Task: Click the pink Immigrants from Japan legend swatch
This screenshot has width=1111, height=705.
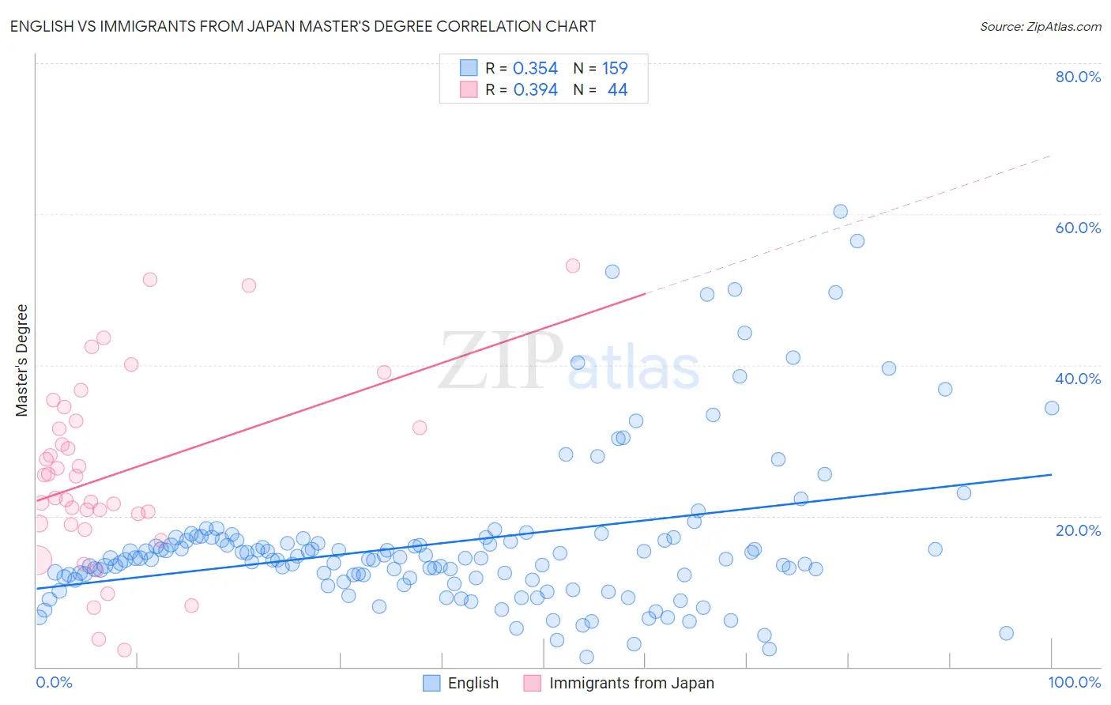Action: (x=533, y=683)
